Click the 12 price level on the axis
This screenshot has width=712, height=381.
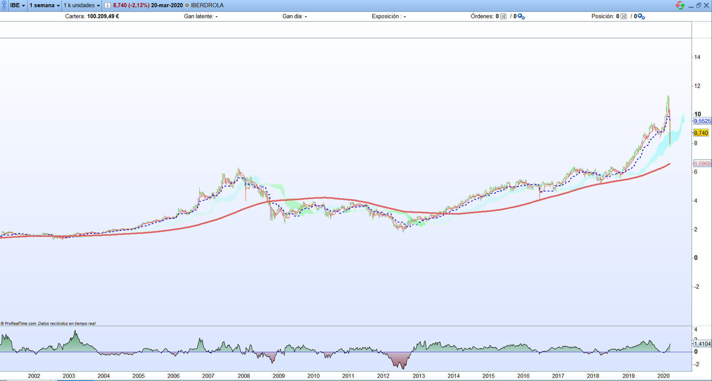697,86
